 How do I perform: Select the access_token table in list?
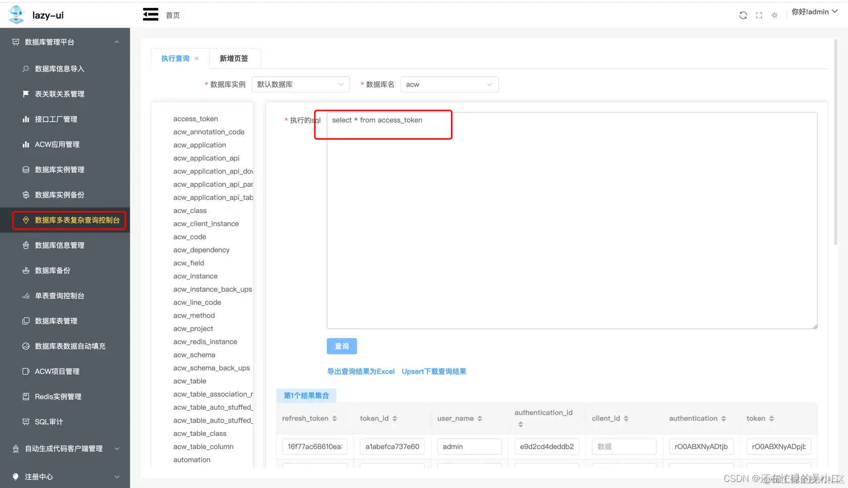196,119
